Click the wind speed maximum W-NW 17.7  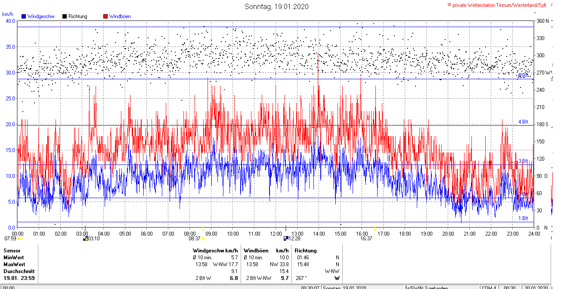226,264
